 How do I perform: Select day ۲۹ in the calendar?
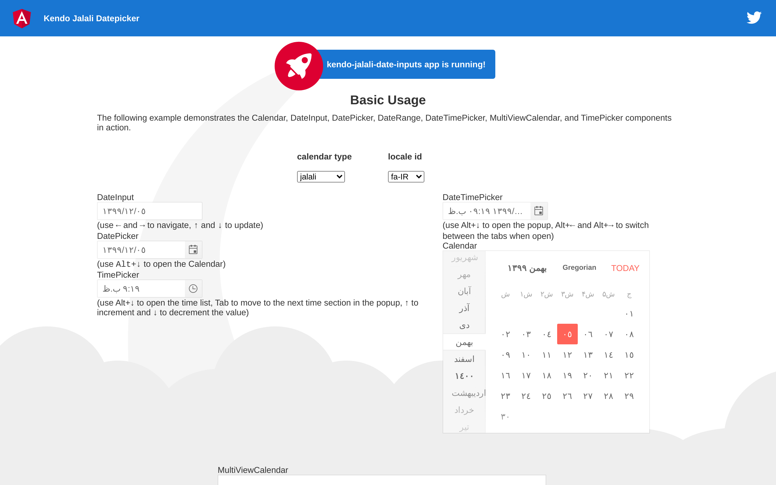[629, 396]
